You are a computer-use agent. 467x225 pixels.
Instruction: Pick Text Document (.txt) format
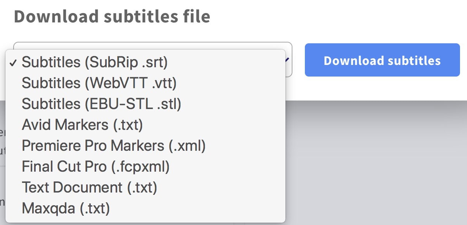[145, 187]
